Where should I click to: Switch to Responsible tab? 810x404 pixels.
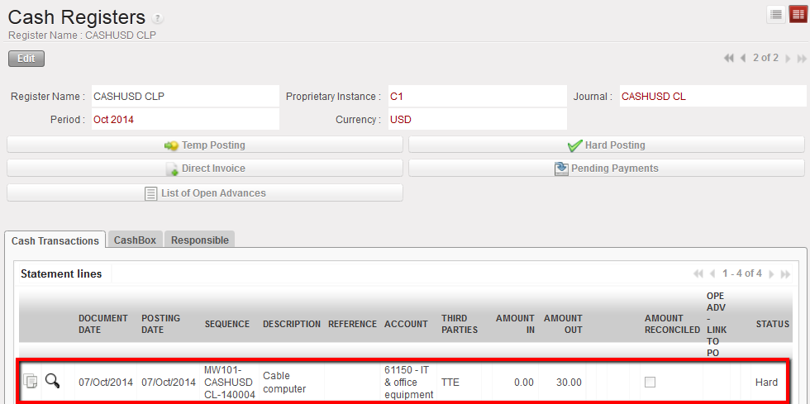click(x=199, y=240)
